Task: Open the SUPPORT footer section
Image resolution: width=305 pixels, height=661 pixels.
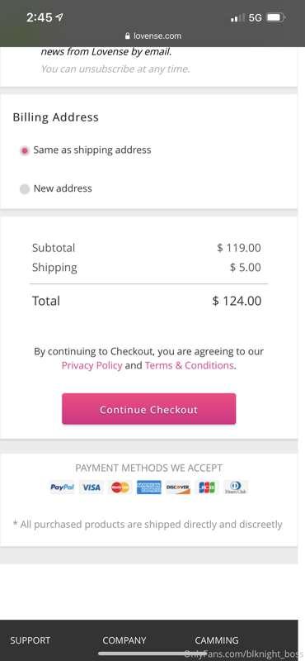Action: tap(30, 640)
